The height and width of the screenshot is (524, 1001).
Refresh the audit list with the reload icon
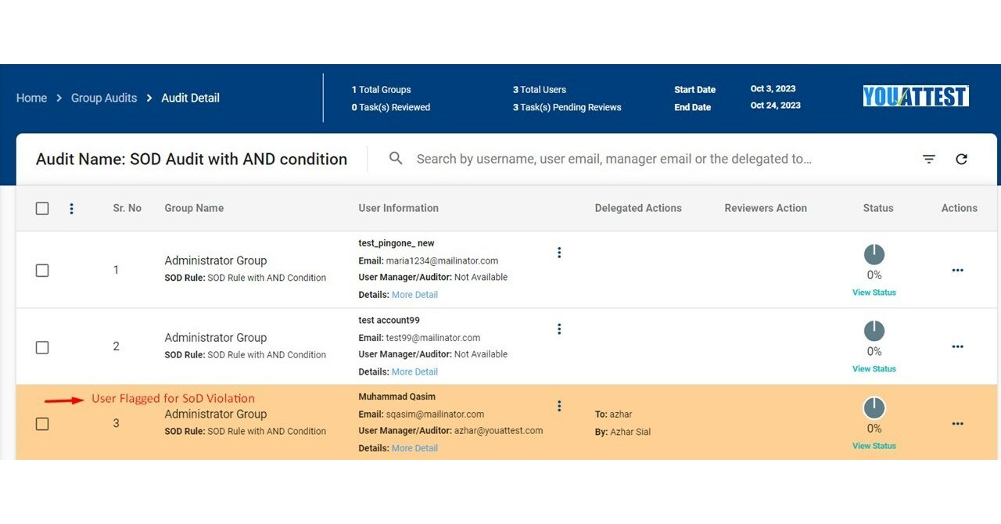(961, 159)
